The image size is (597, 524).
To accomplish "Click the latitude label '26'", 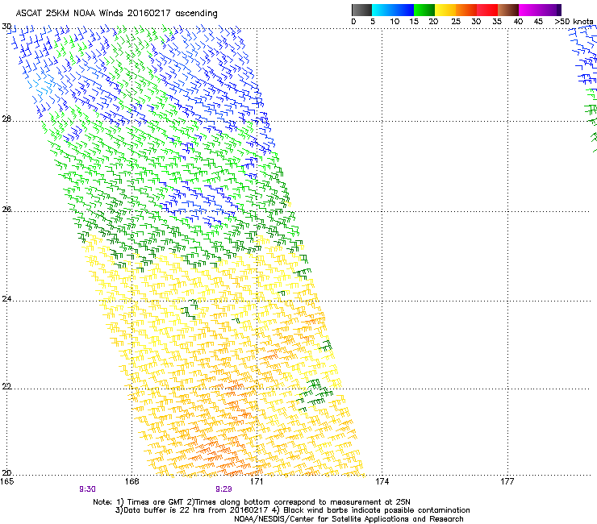I will (6, 209).
